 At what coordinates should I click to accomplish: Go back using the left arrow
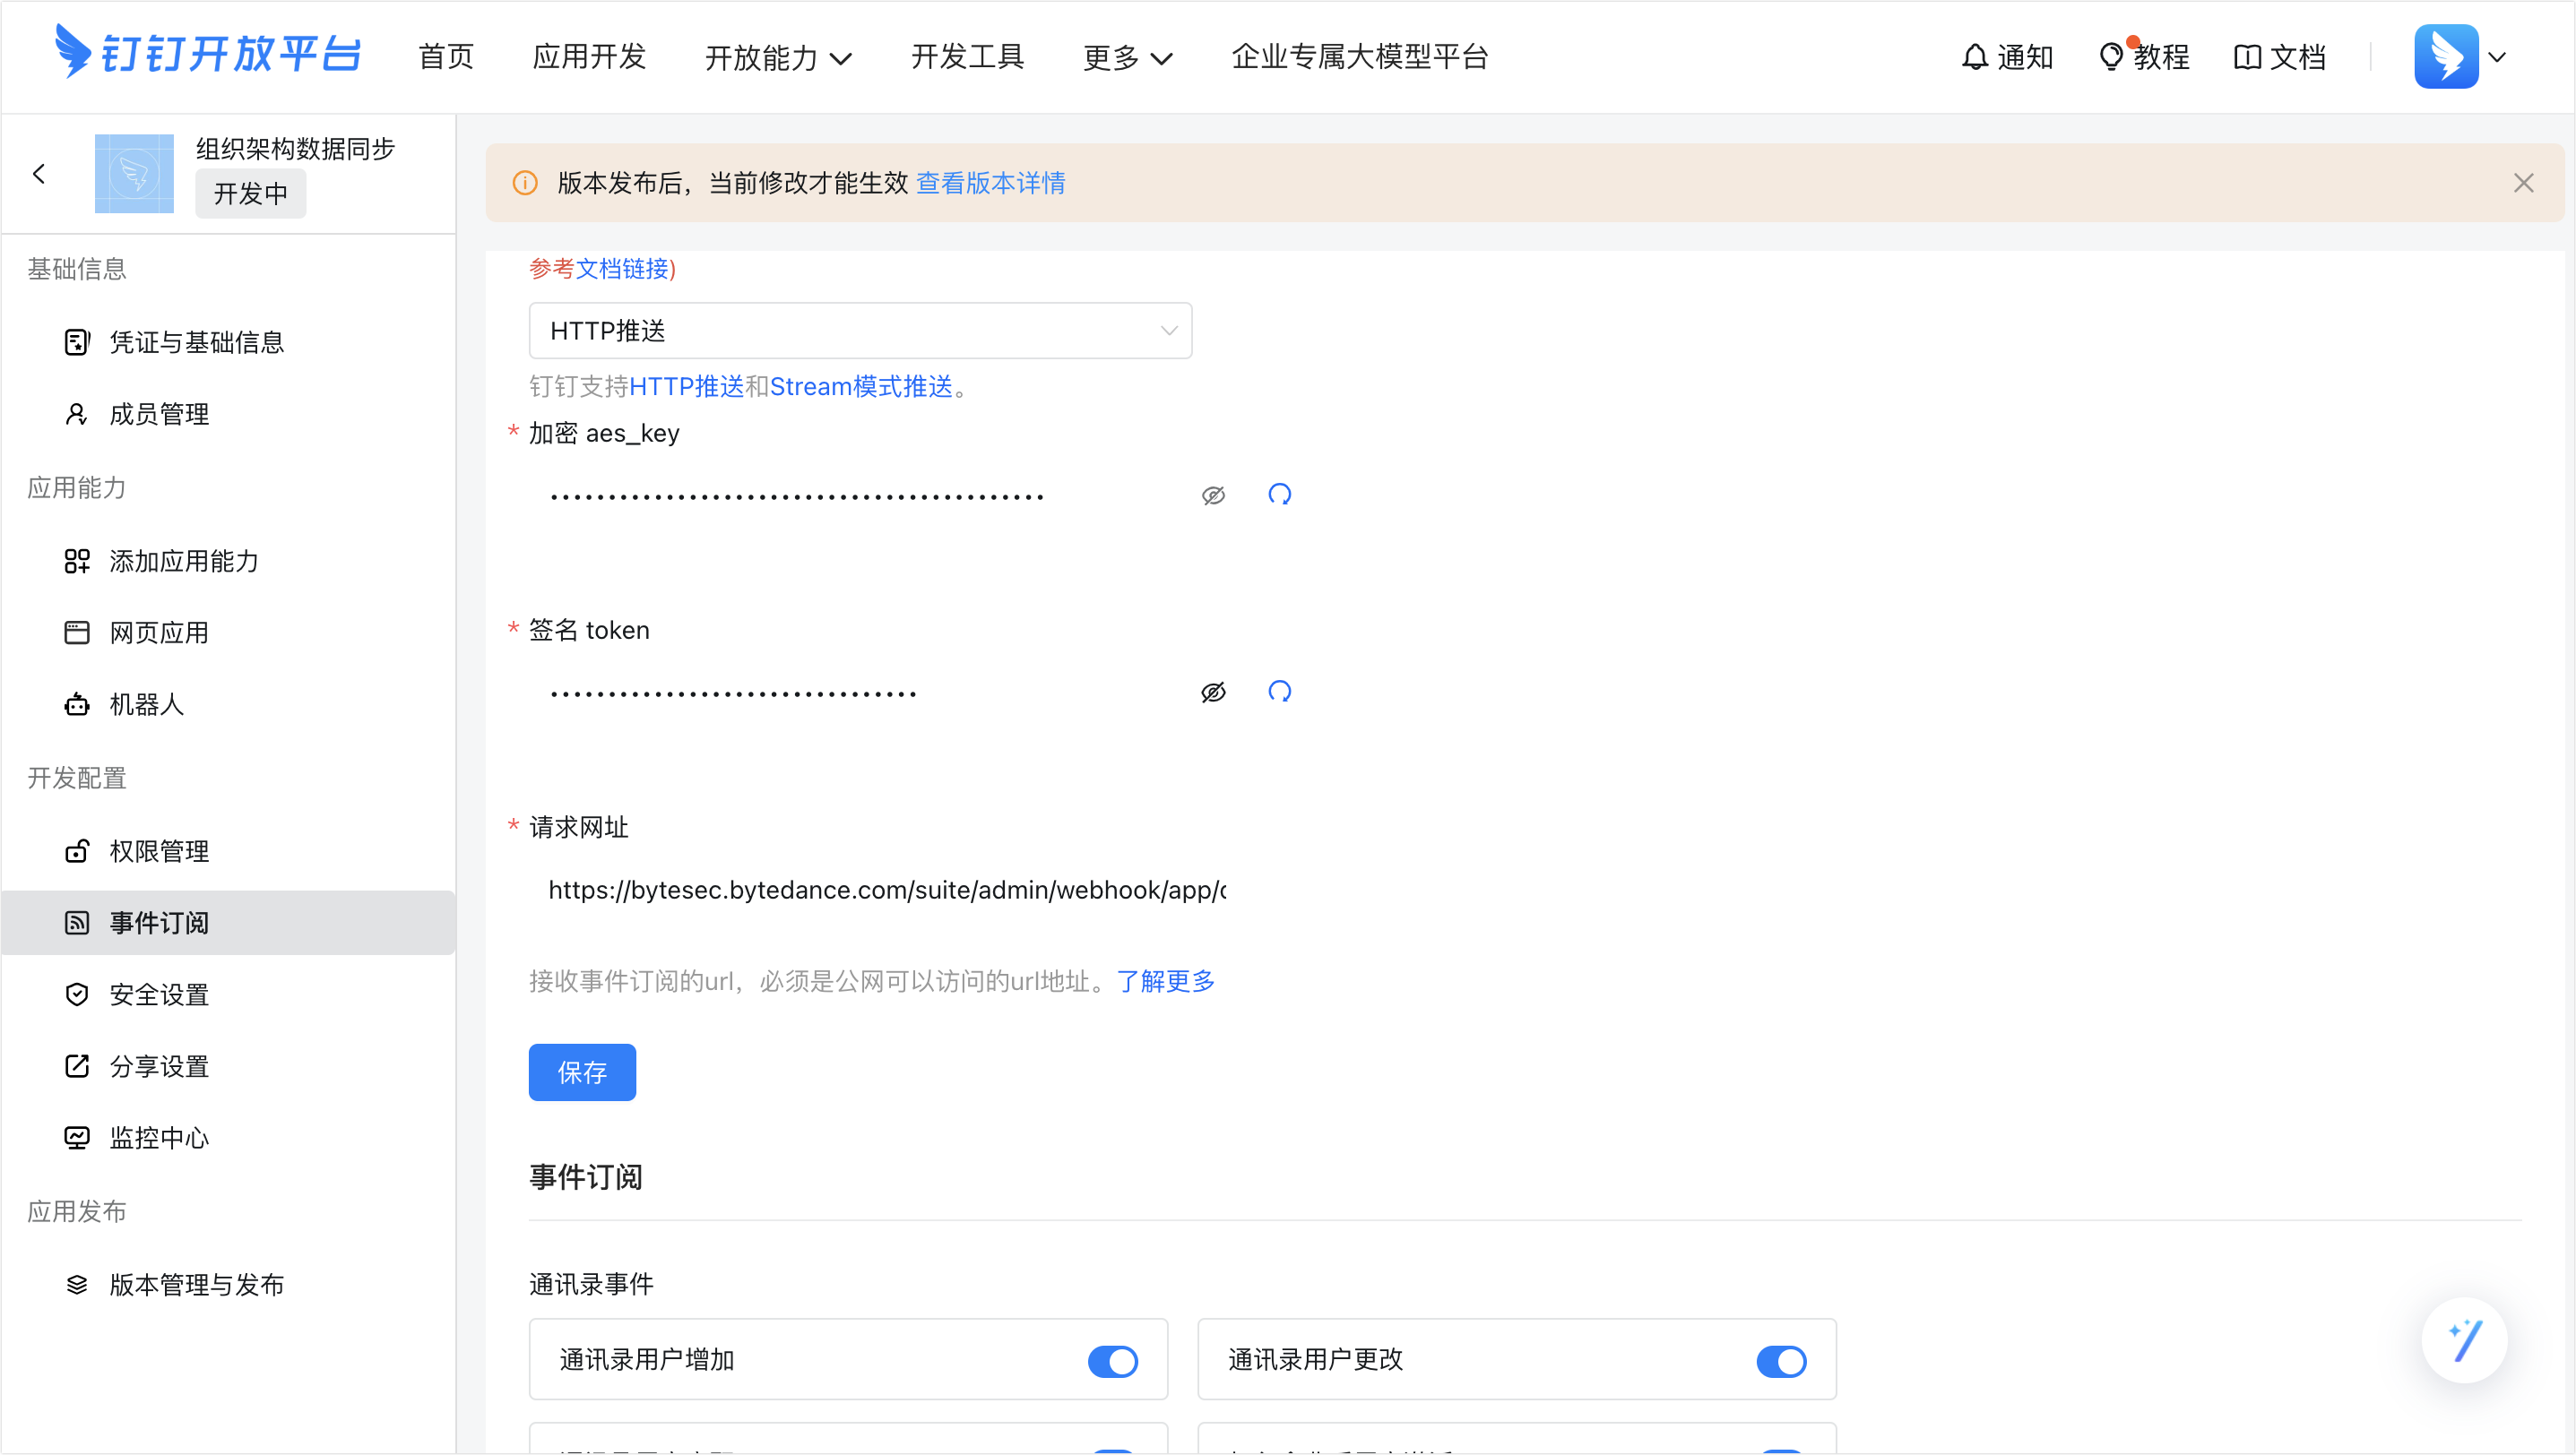39,174
